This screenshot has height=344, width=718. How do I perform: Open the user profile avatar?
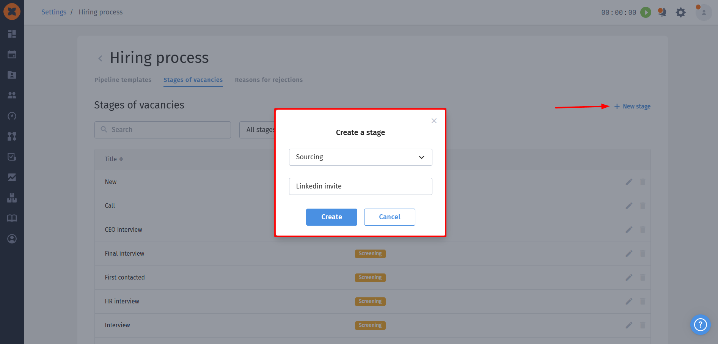click(704, 13)
